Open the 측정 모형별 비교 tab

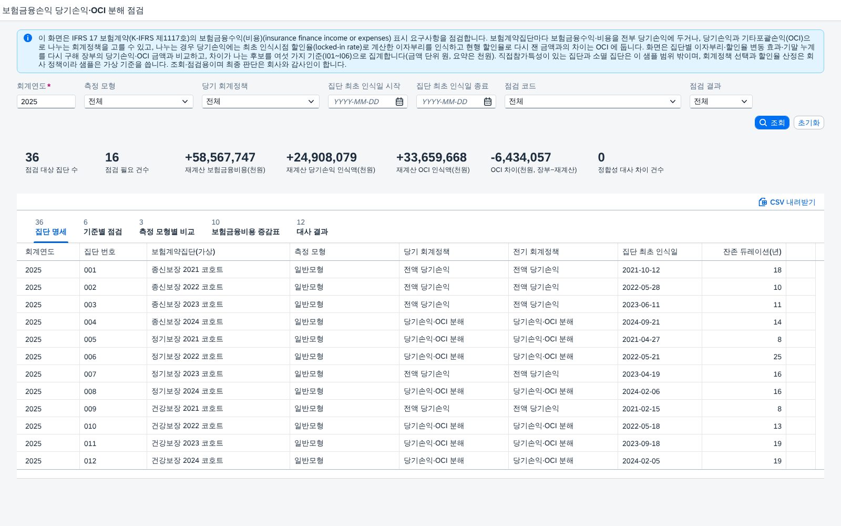click(167, 227)
